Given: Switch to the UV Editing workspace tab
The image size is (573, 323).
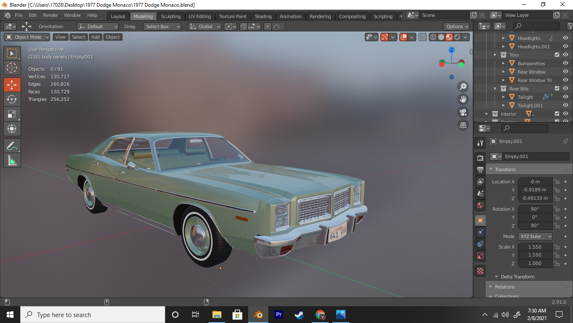Looking at the screenshot, I should tap(200, 16).
